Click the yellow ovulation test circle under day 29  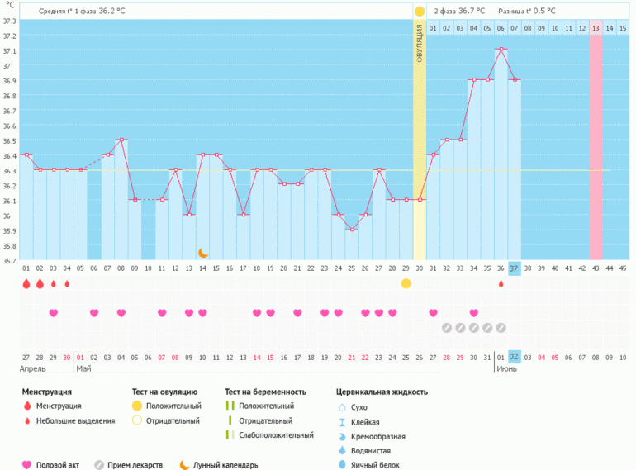[406, 283]
